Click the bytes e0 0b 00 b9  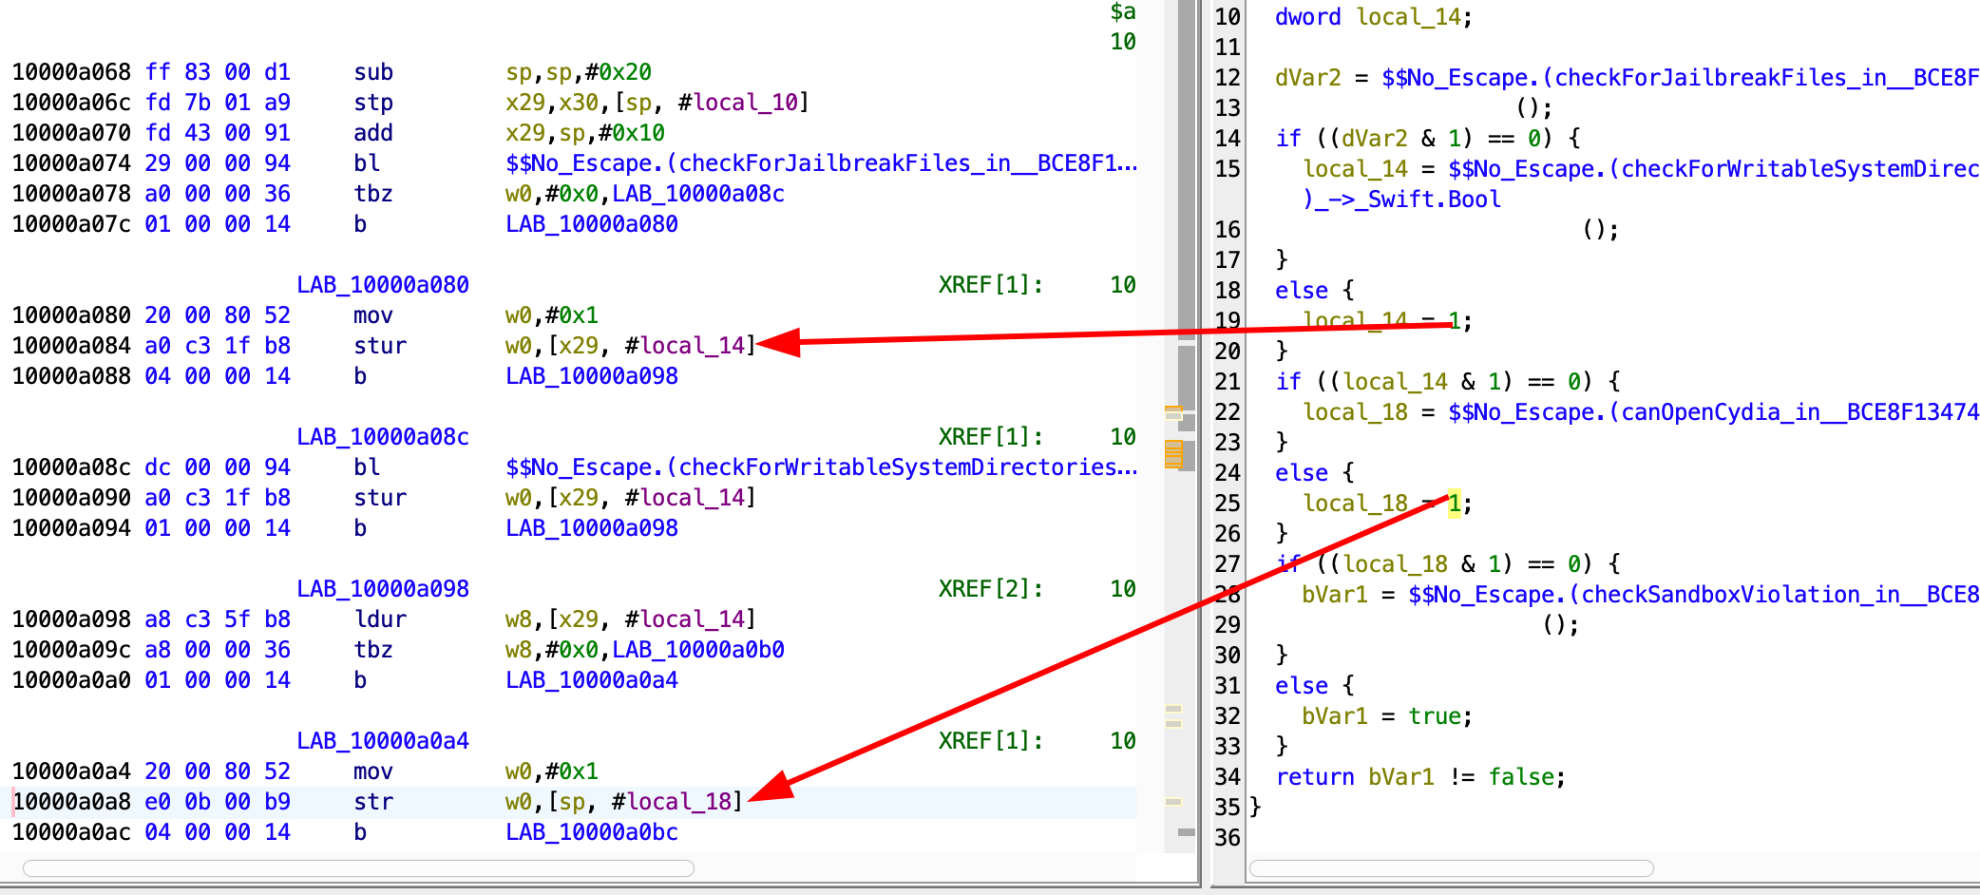click(x=218, y=802)
